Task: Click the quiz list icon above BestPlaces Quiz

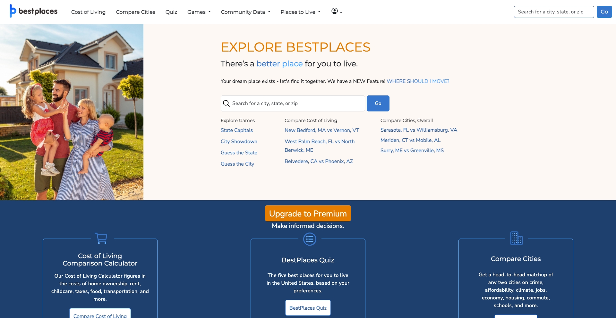Action: 310,239
